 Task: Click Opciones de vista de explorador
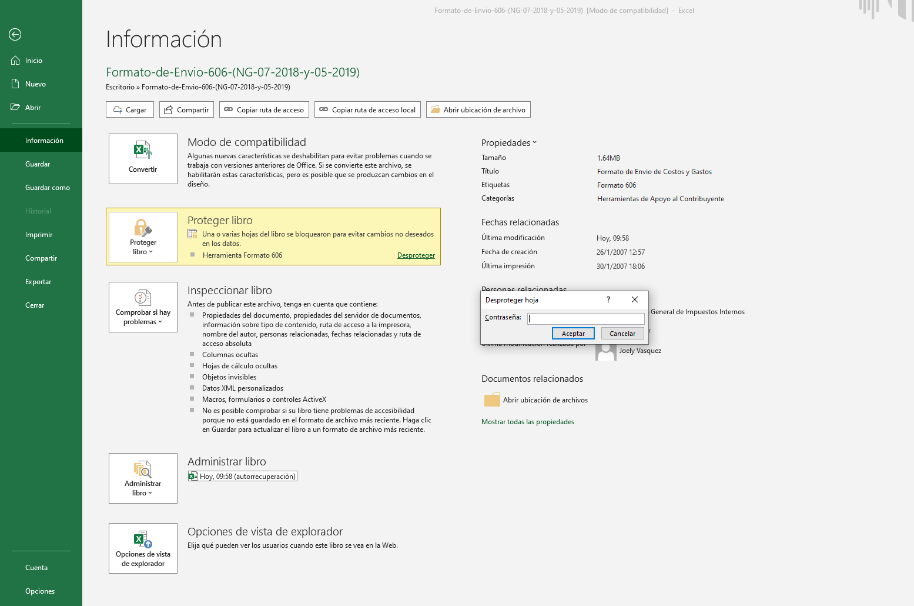143,548
